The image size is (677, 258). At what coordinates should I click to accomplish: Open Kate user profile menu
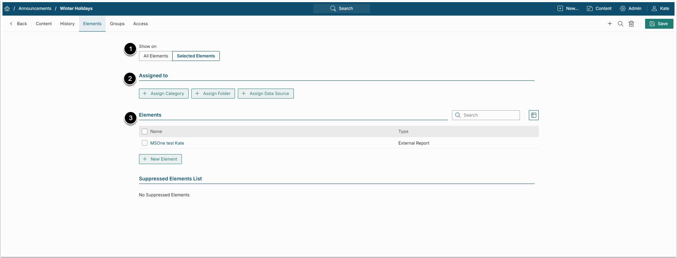point(660,9)
